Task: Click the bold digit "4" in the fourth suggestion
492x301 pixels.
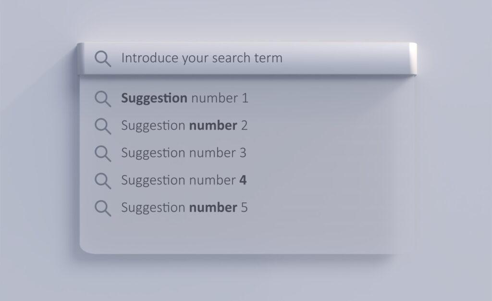Action: 243,180
